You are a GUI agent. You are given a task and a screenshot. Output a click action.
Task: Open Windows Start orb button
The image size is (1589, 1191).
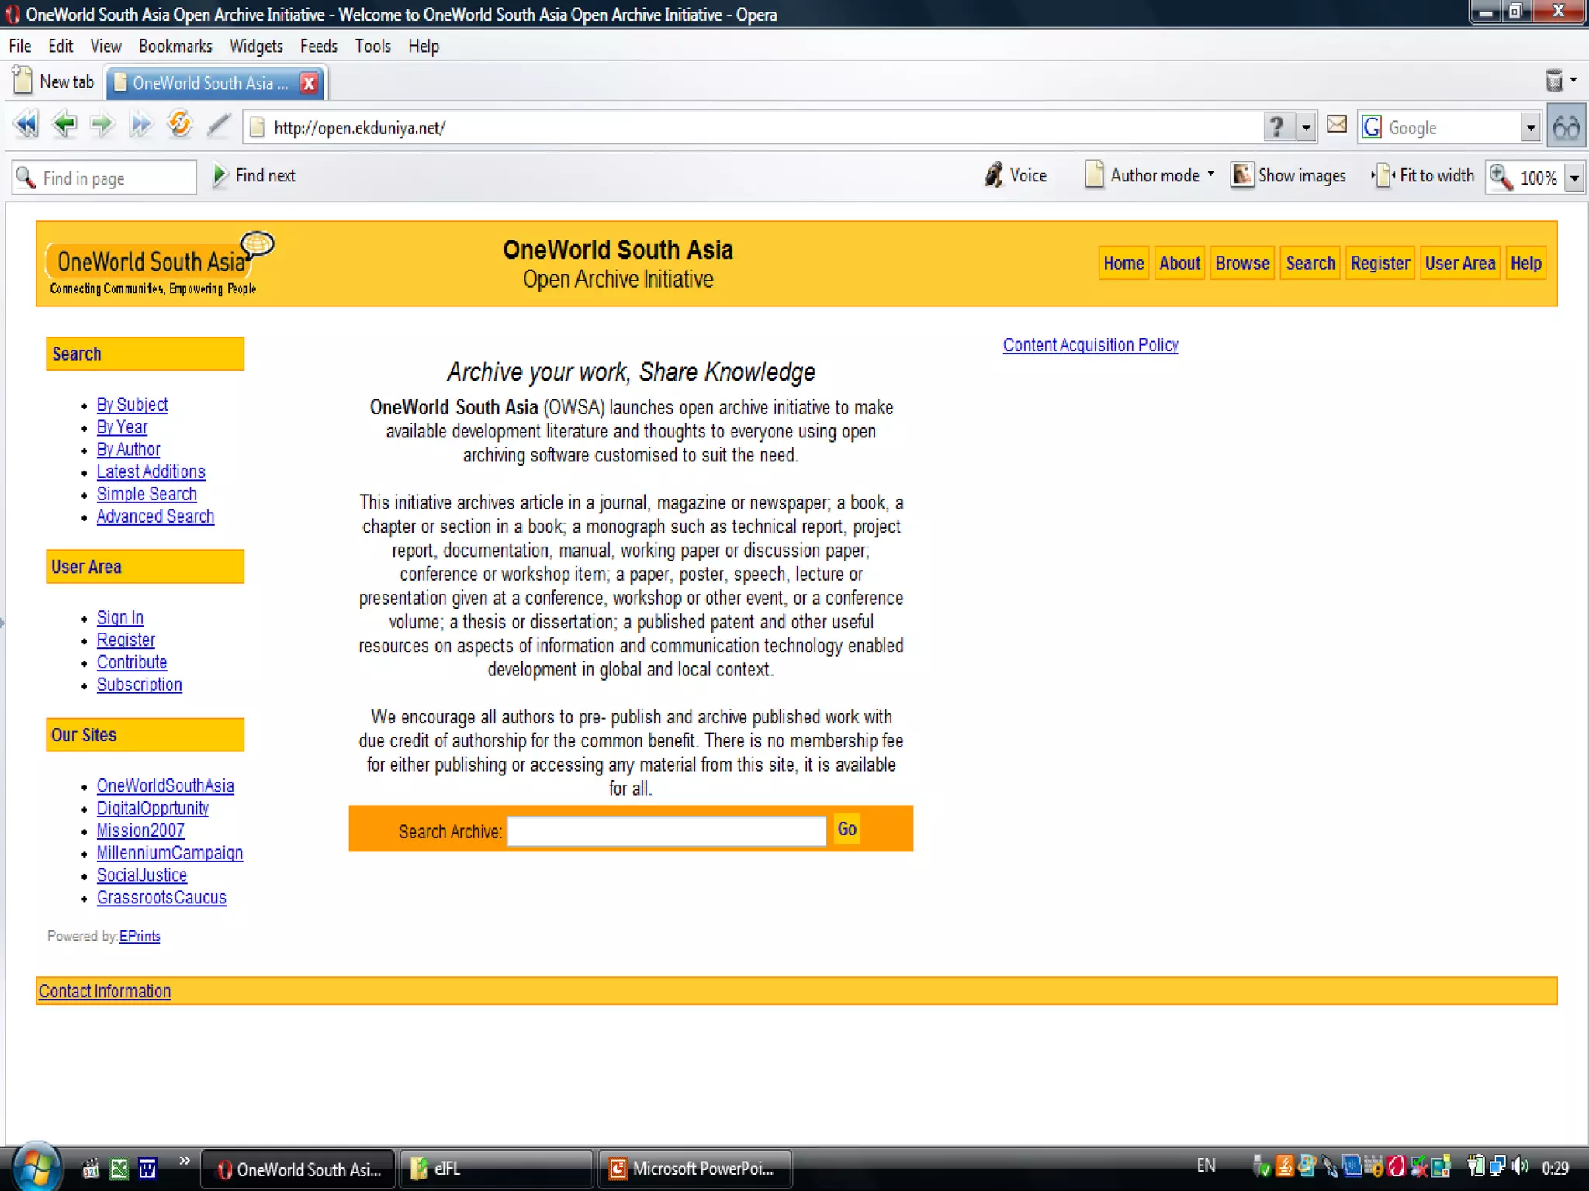pos(36,1167)
